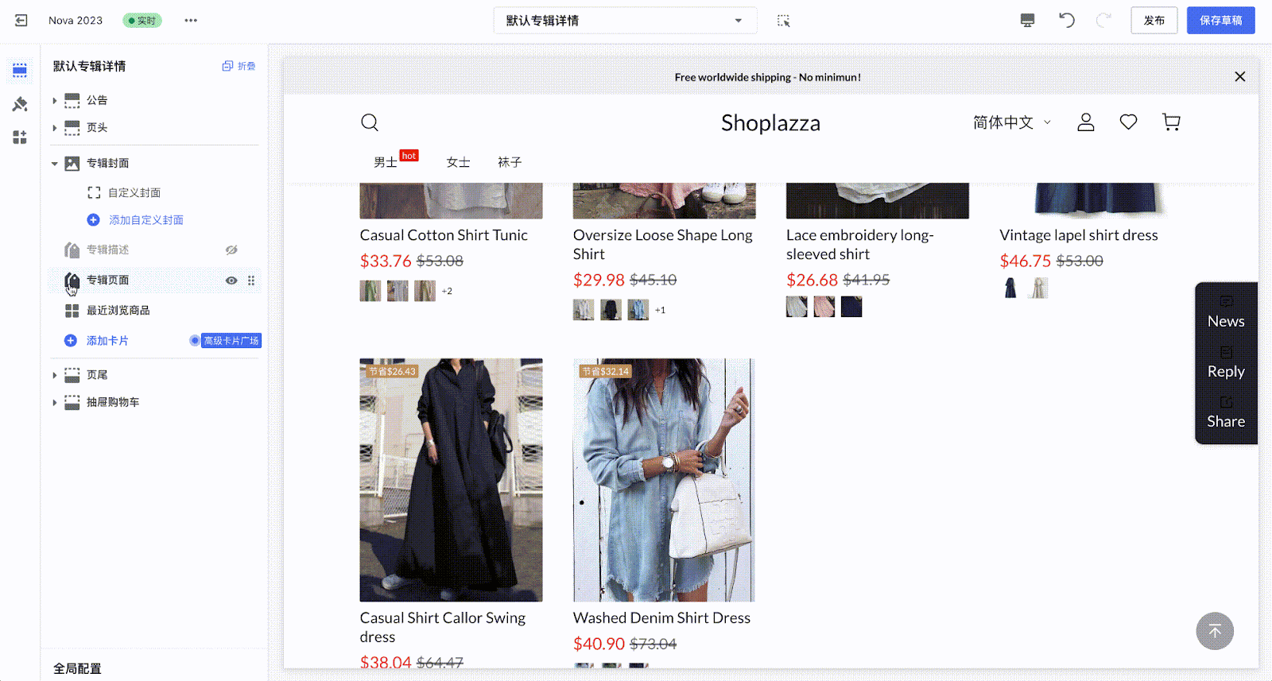Open the theme styles paintbrush icon
Viewport: 1272px width, 681px height.
point(20,104)
